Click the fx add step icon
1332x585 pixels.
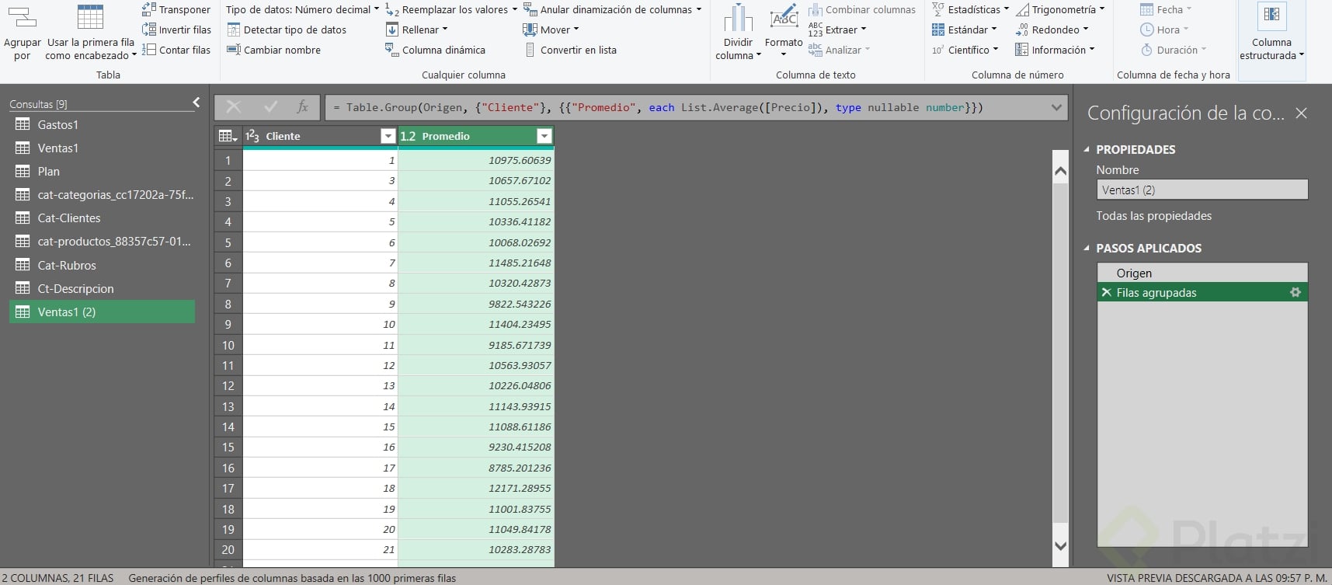pos(303,107)
